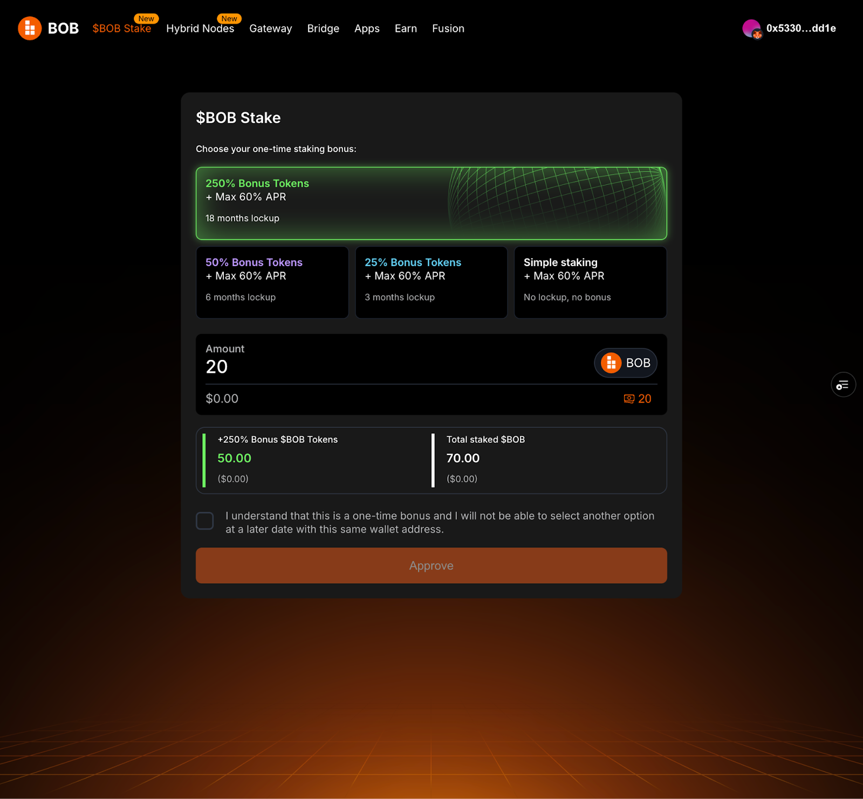The image size is (863, 799).
Task: Click 'Total staked $BOB' label
Action: tap(485, 440)
